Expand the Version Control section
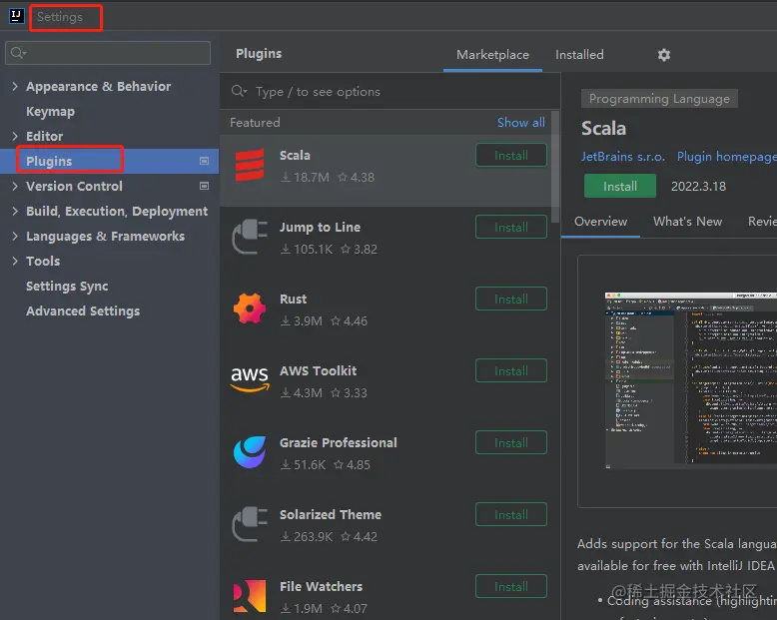 click(x=15, y=186)
